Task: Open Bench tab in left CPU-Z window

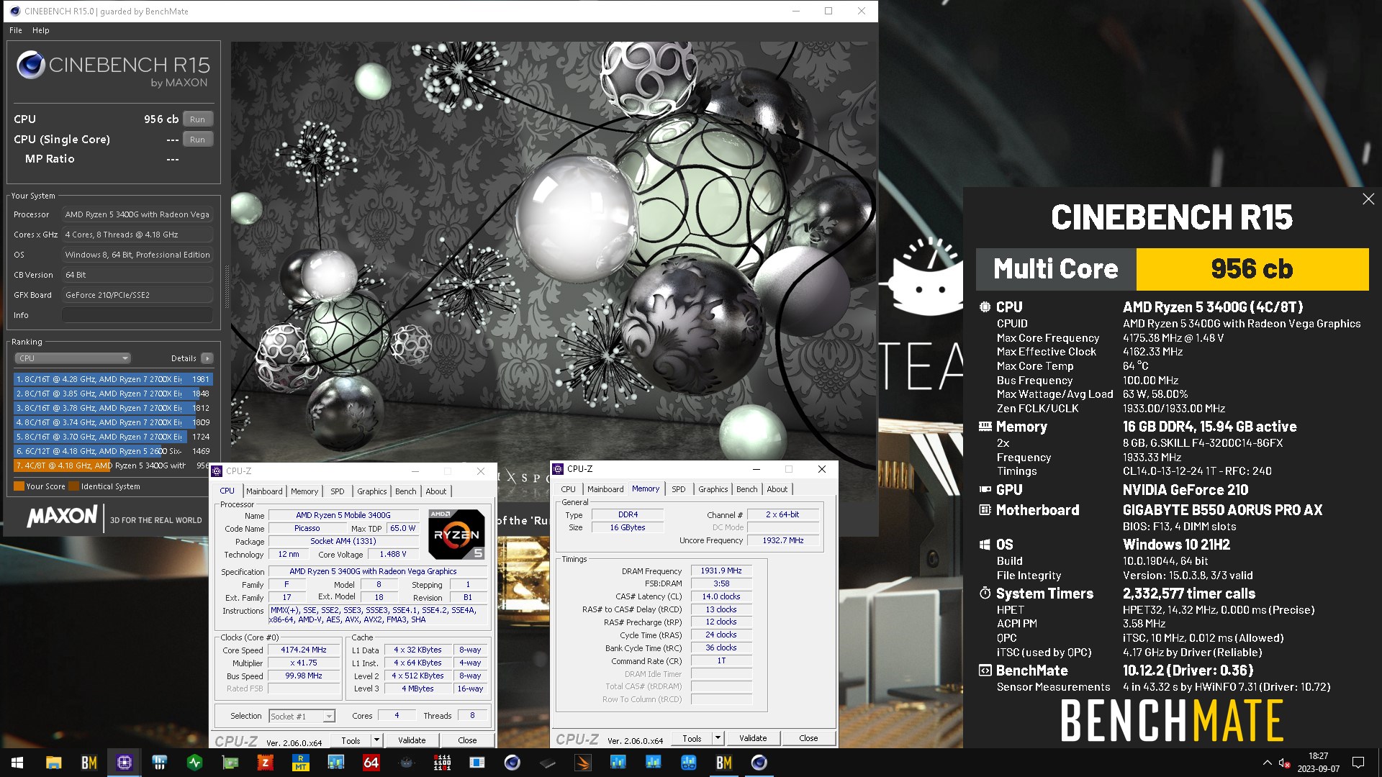Action: (406, 491)
